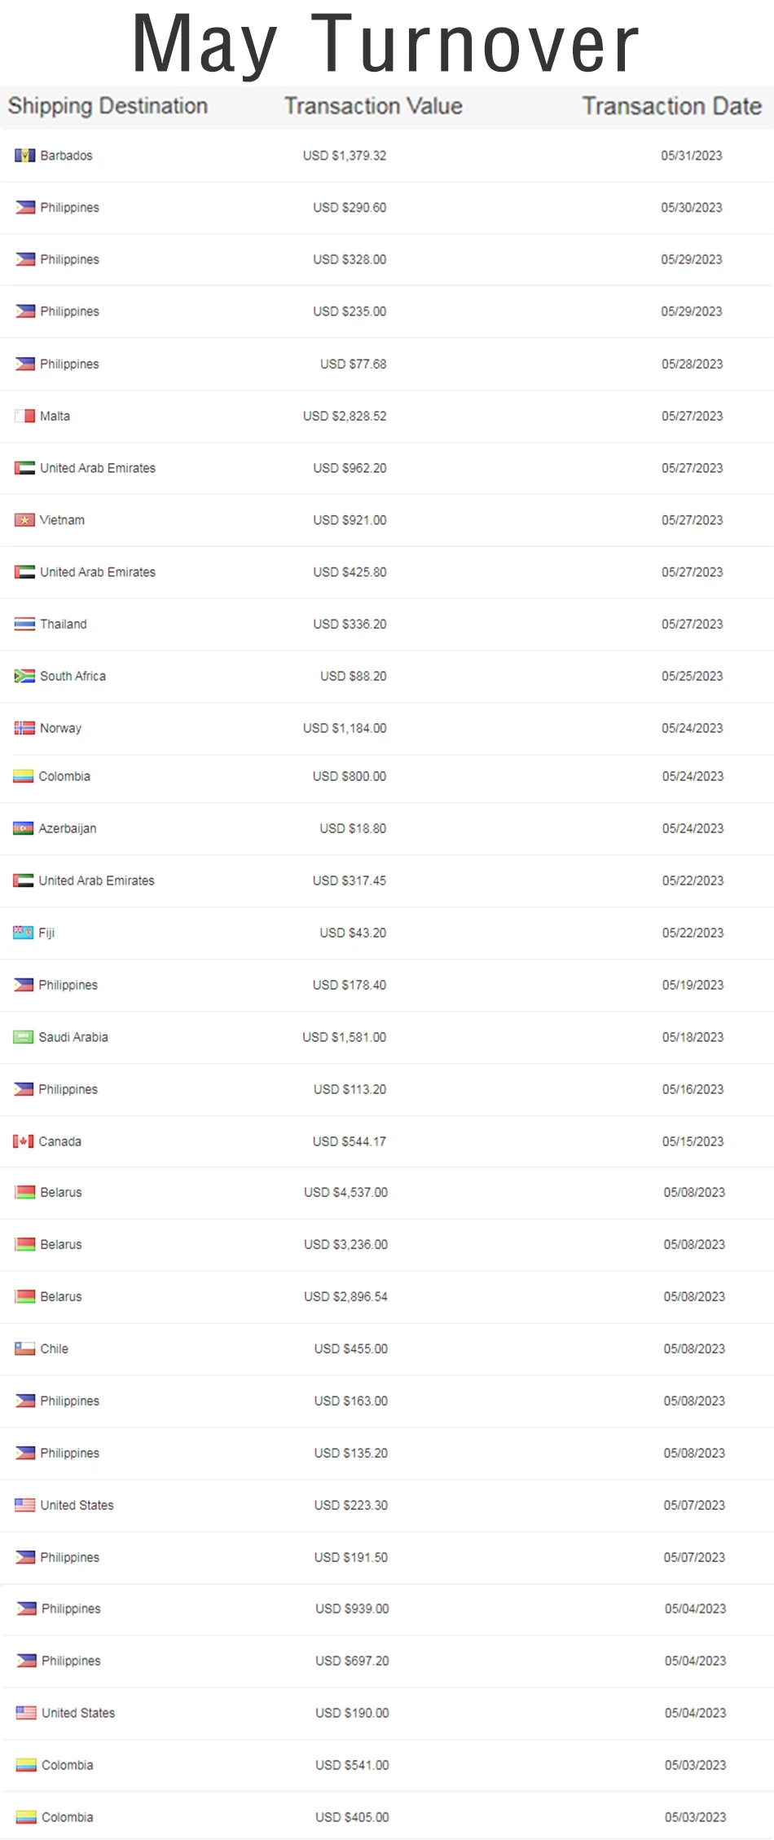Click the Thailand flag icon

point(24,624)
